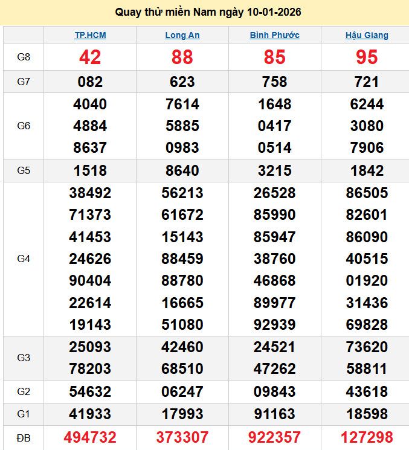Click the red G8 number 95 for Hậu Giang
This screenshot has height=450, width=409.
[x=367, y=57]
